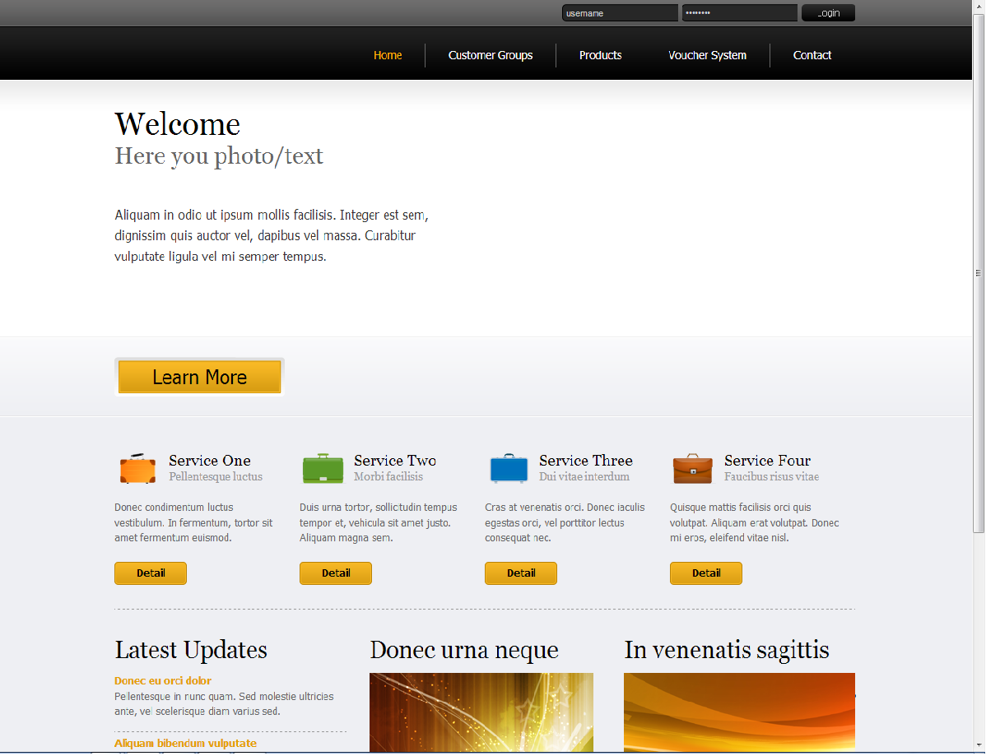
Task: Click Detail button for Service Three
Action: (521, 573)
